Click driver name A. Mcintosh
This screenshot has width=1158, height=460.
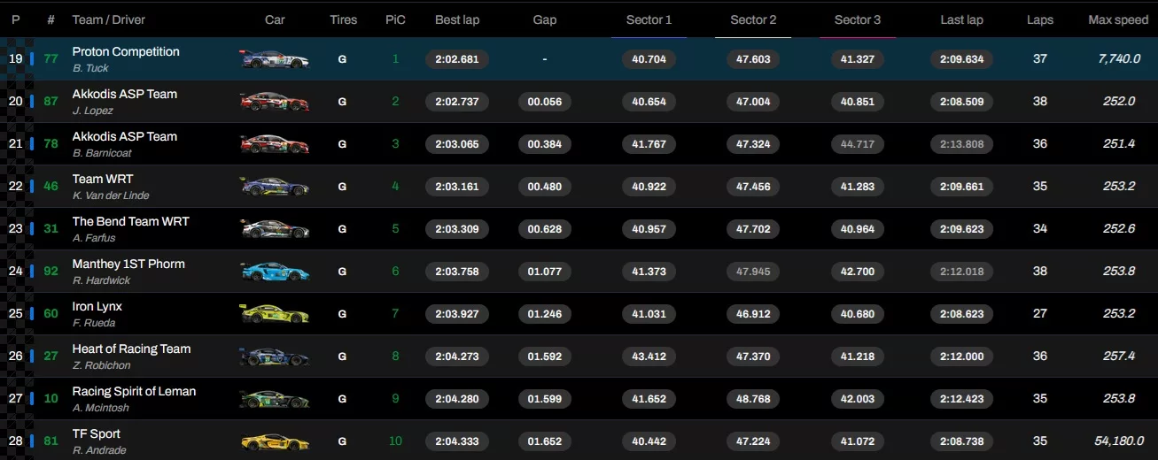pyautogui.click(x=101, y=408)
